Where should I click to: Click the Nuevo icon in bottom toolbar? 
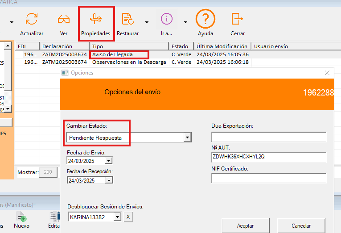click(x=21, y=217)
